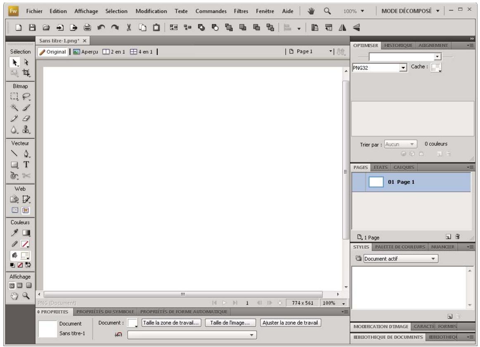Open the MODE DÉCOMPOSÉ workspace dropdown
The width and height of the screenshot is (480, 347).
[x=410, y=11]
